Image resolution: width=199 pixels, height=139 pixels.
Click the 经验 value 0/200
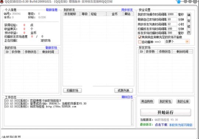click(x=42, y=17)
